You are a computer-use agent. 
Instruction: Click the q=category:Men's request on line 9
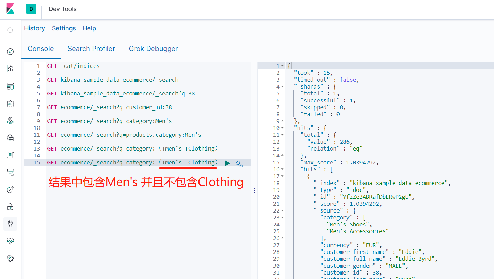(109, 121)
